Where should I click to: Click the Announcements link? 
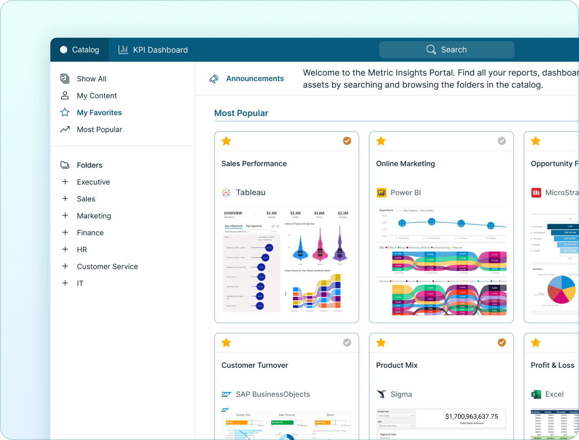pyautogui.click(x=255, y=79)
